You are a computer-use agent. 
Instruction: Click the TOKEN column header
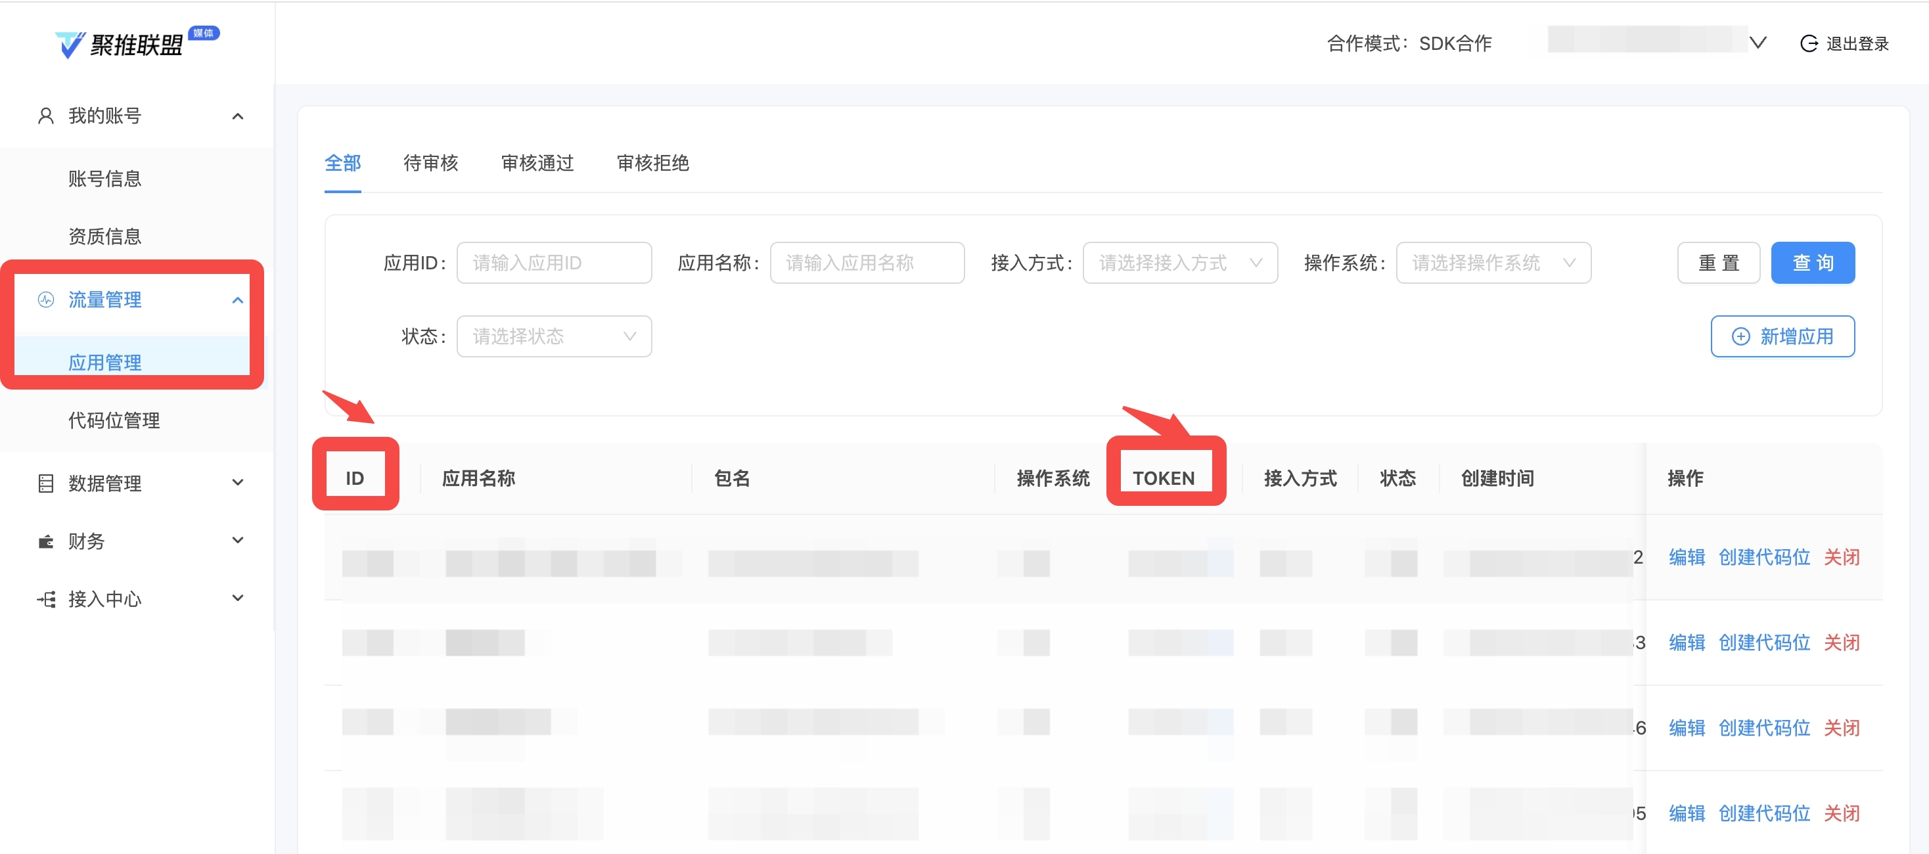point(1163,478)
